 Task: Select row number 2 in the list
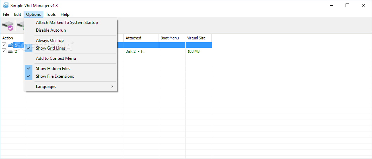[x=16, y=51]
